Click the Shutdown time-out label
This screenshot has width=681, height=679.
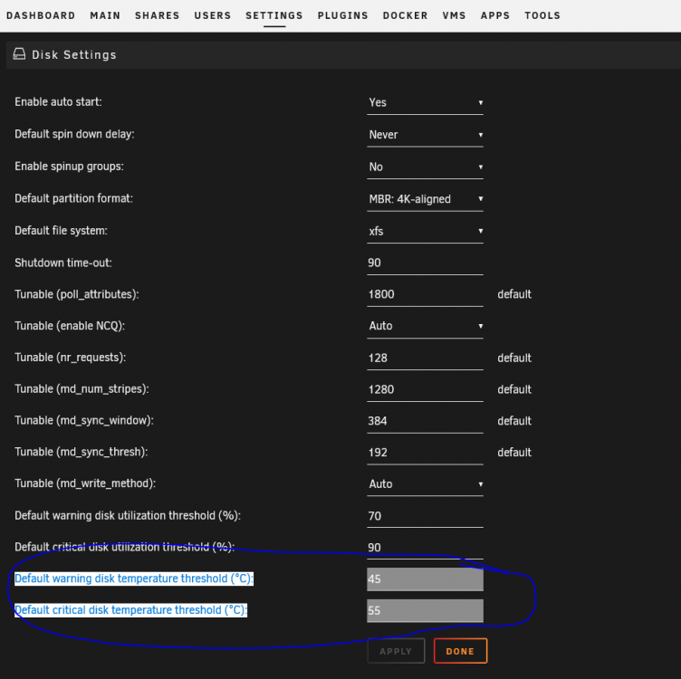(63, 263)
